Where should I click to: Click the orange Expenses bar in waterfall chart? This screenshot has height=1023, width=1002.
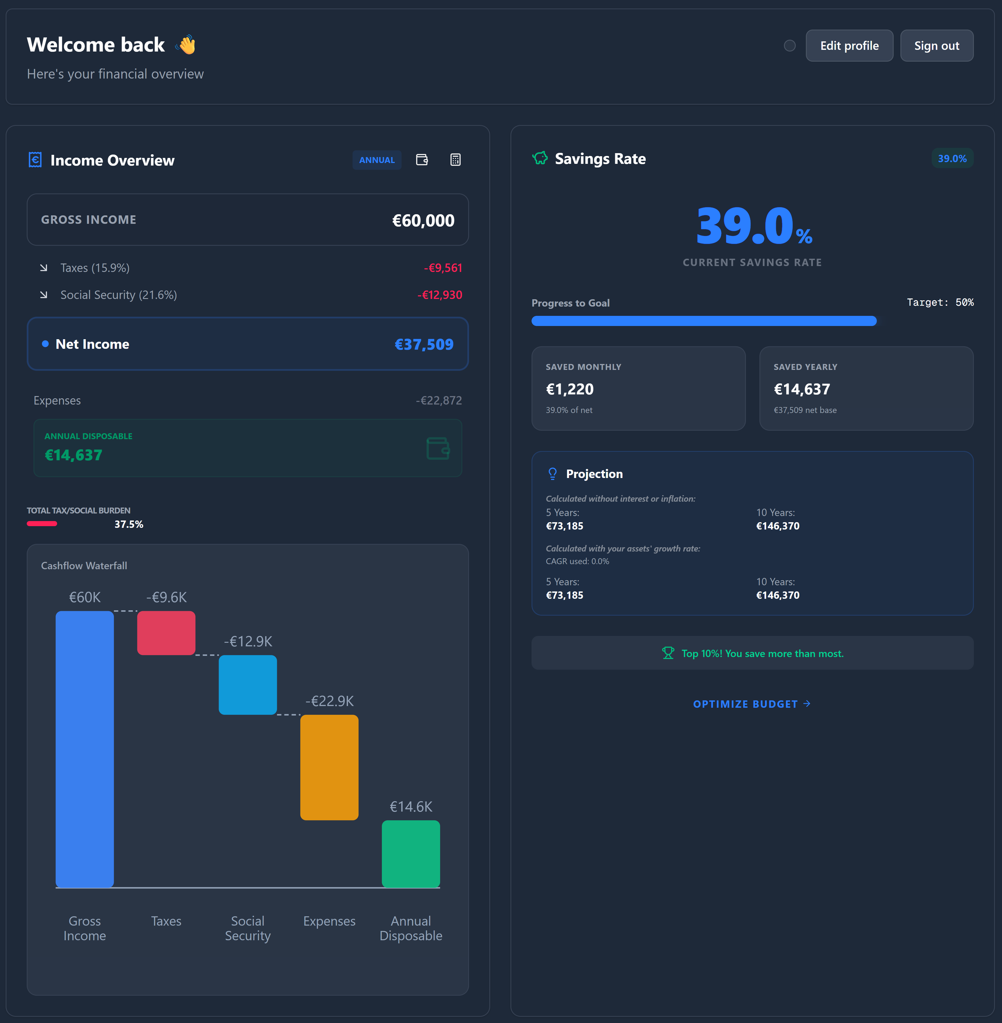tap(329, 767)
